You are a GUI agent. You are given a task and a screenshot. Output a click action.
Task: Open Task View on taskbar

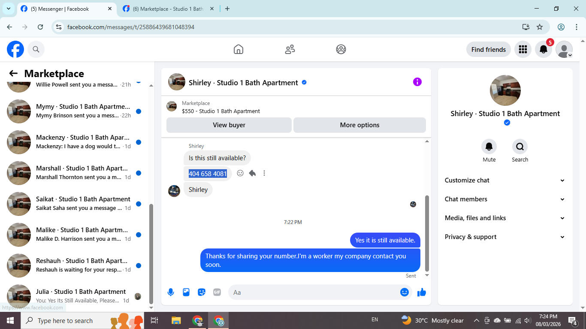coord(154,320)
